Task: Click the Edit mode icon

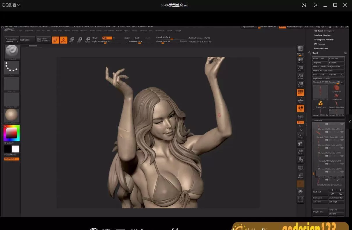Action: [55, 40]
